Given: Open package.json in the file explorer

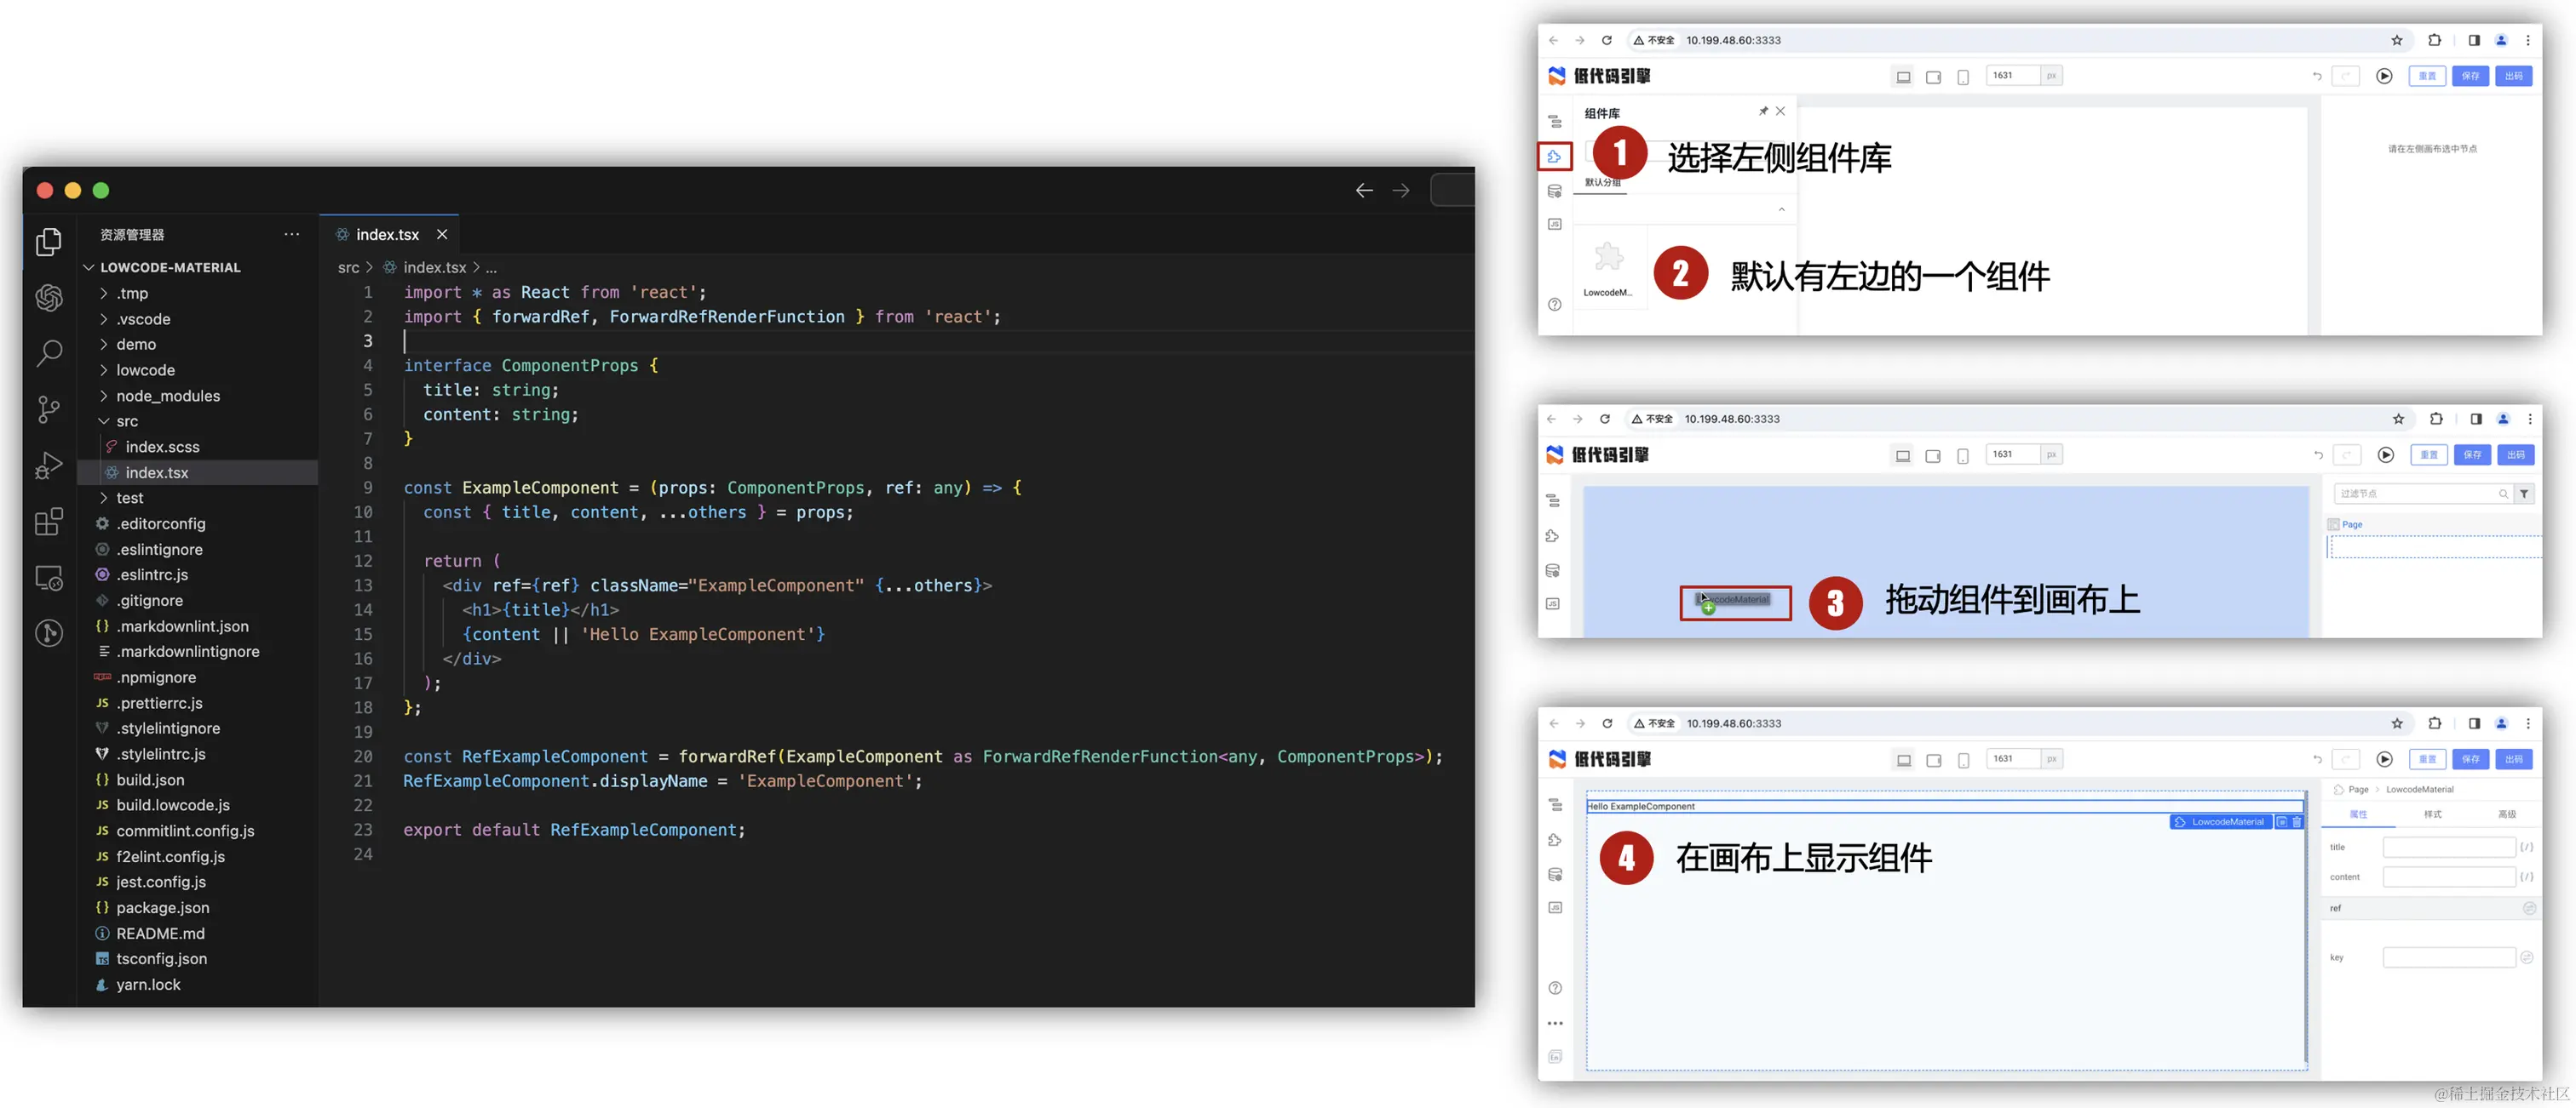Looking at the screenshot, I should pyautogui.click(x=162, y=907).
